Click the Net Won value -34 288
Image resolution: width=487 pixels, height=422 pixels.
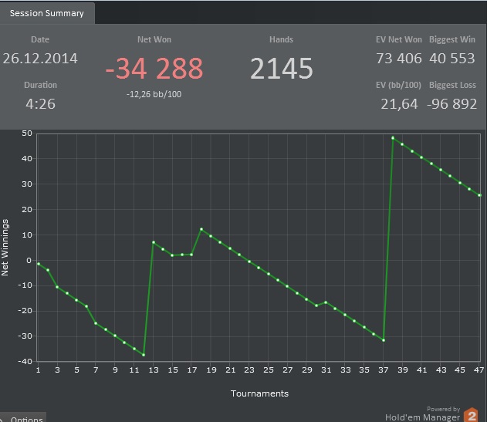[154, 69]
